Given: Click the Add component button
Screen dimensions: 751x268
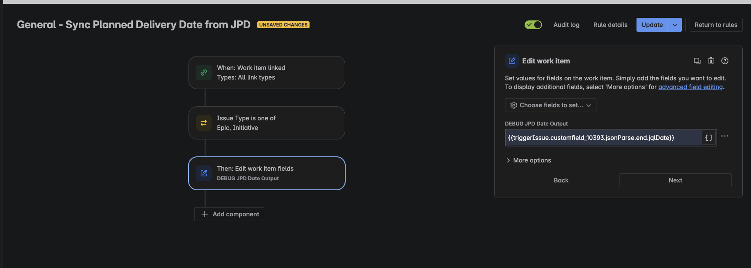Looking at the screenshot, I should pos(229,214).
